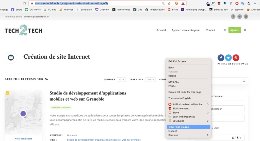The width and height of the screenshot is (260, 141).
Task: Open the PageXray PX extension icon
Action: (x=255, y=3)
